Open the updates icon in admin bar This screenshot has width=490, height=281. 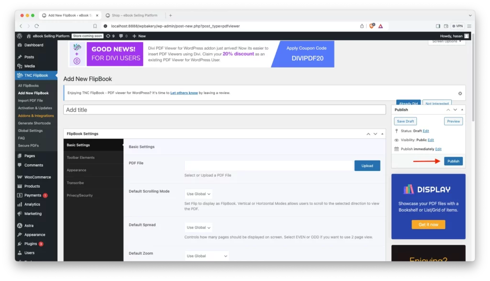point(108,36)
